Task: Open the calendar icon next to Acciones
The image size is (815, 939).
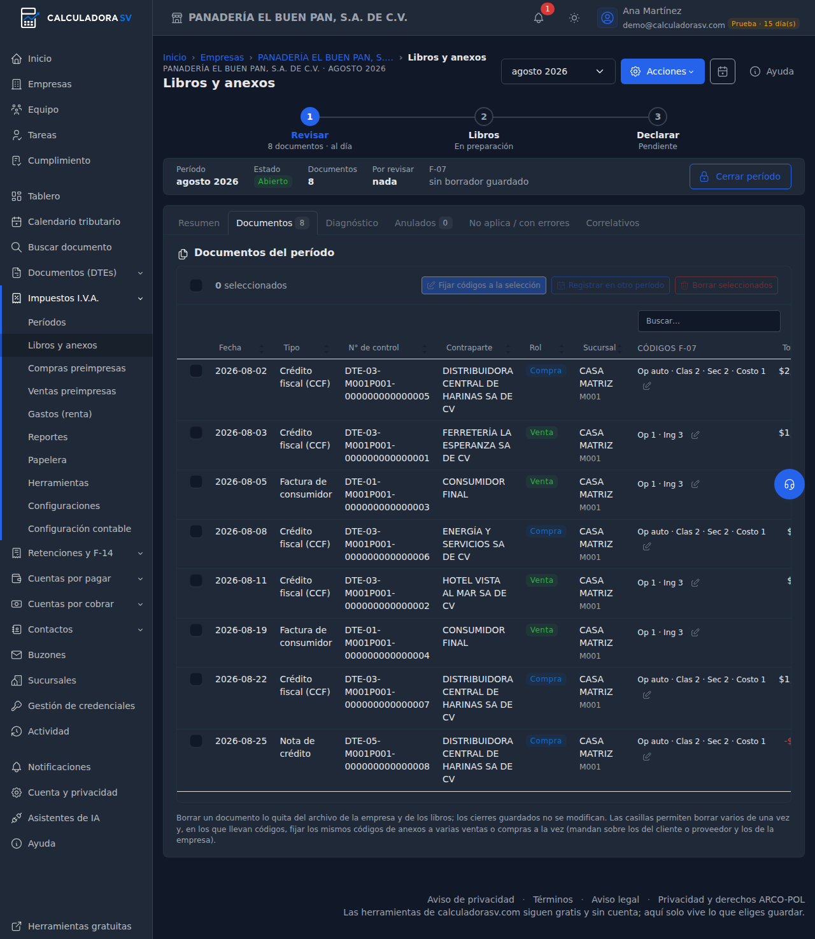Action: [723, 71]
